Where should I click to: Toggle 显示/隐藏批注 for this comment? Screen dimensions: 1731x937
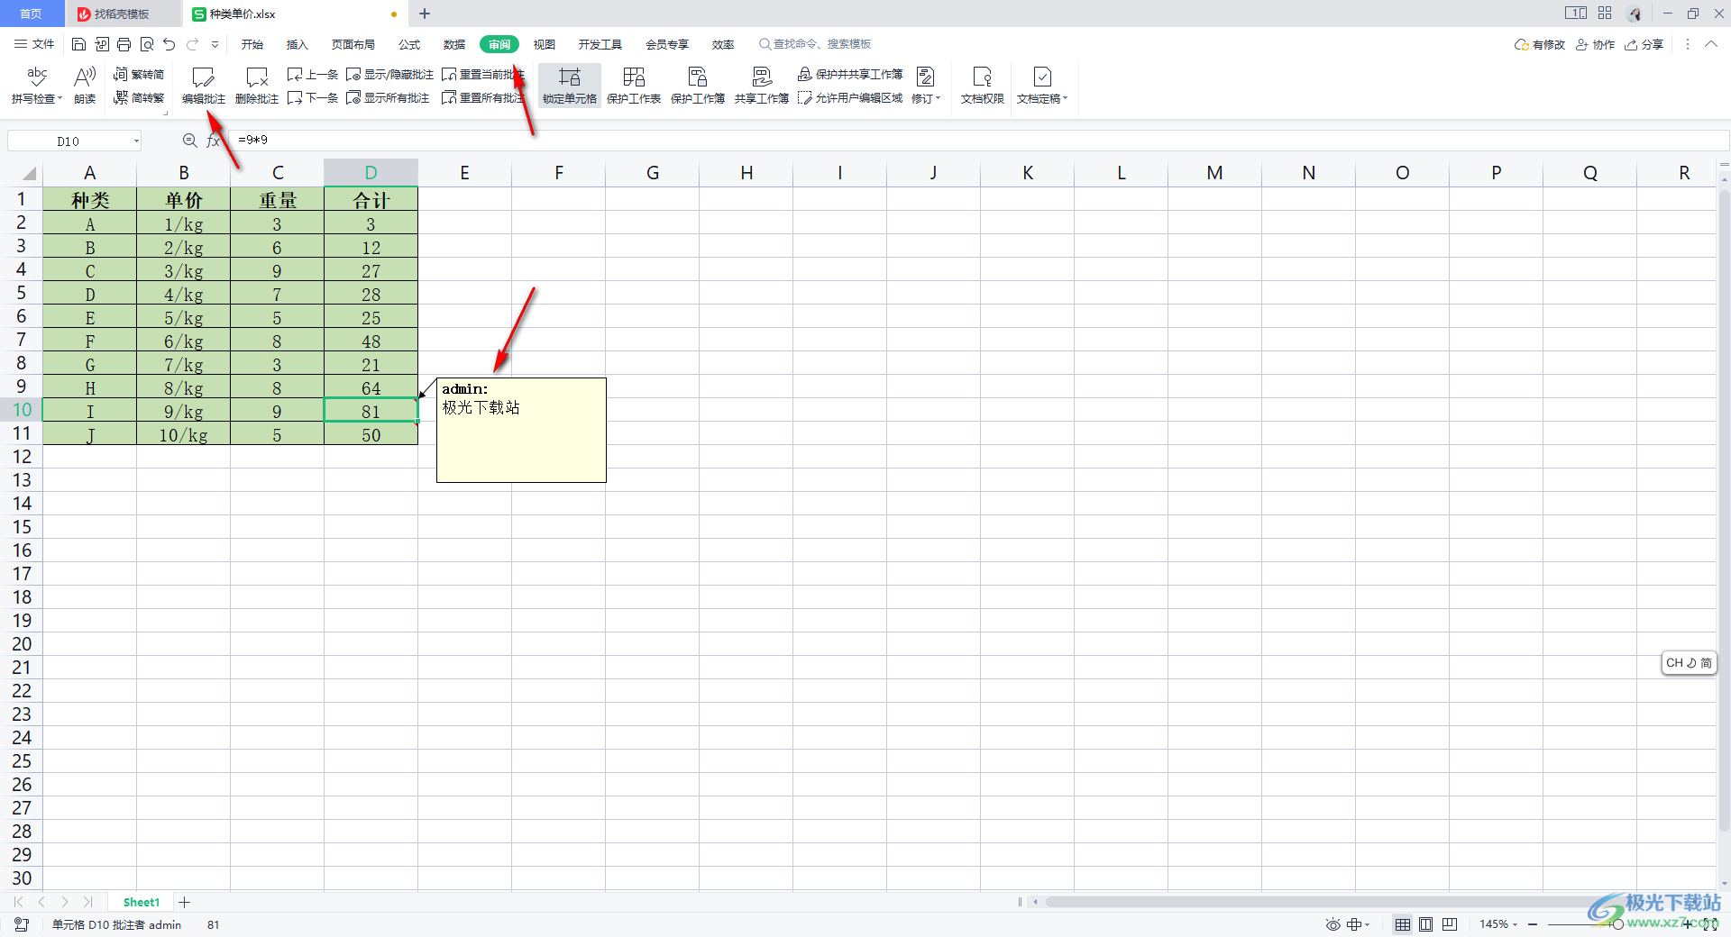(389, 74)
